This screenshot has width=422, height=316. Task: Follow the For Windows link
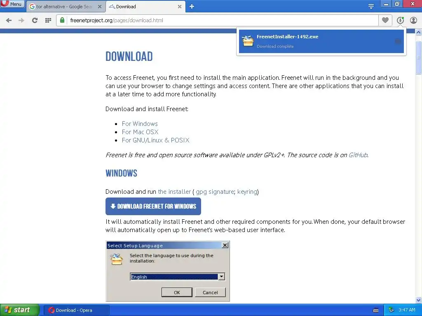140,124
